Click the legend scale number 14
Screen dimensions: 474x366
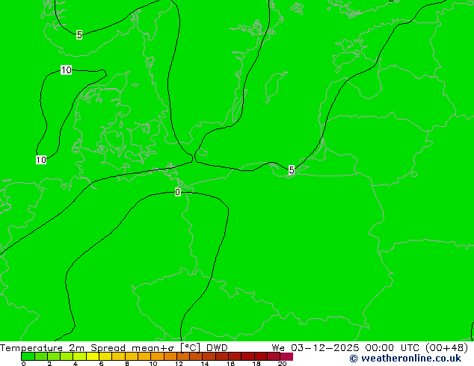point(205,364)
